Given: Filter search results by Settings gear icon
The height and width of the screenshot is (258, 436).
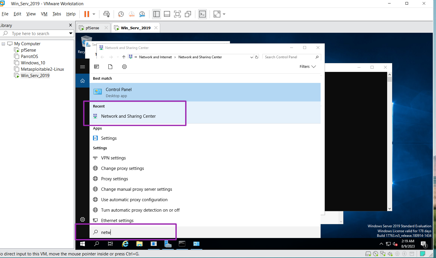Looking at the screenshot, I should pos(124,67).
